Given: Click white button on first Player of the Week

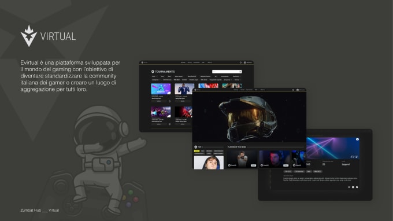Looking at the screenshot, I should (253, 165).
